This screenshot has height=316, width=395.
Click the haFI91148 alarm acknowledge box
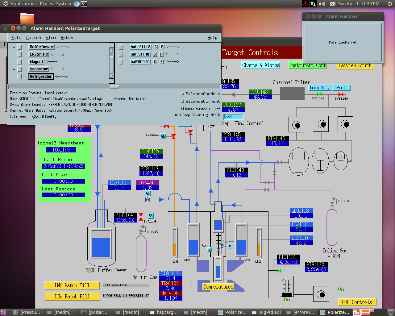tap(121, 54)
